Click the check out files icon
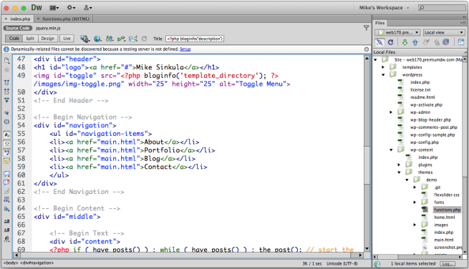The image size is (469, 269). pyautogui.click(x=427, y=42)
